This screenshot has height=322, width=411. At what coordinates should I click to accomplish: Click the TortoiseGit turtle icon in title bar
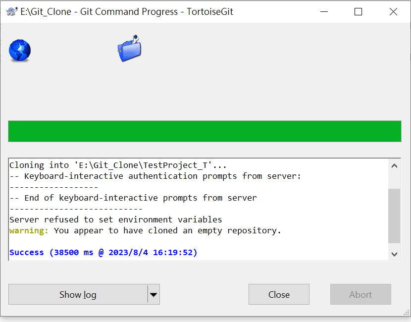click(11, 11)
